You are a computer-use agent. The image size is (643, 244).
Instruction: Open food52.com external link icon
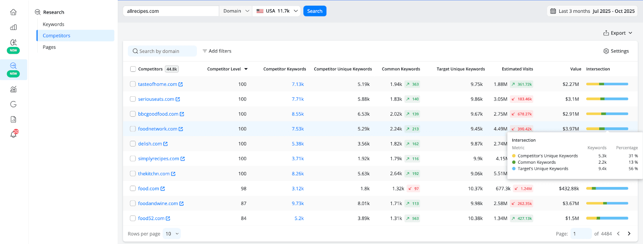click(x=168, y=218)
